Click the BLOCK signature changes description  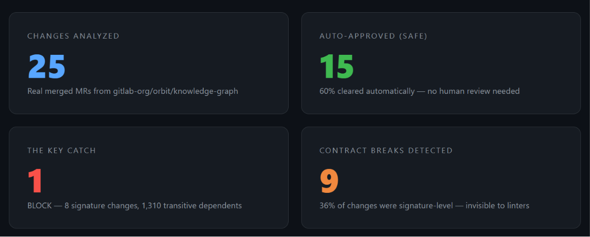[x=135, y=206]
